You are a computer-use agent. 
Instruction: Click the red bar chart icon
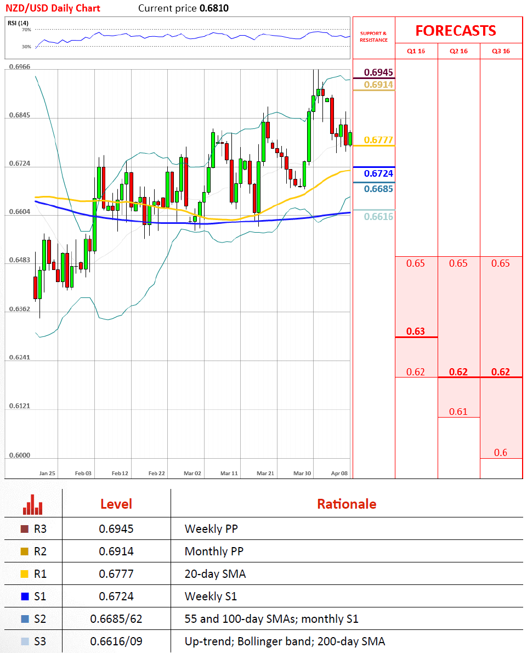point(32,504)
